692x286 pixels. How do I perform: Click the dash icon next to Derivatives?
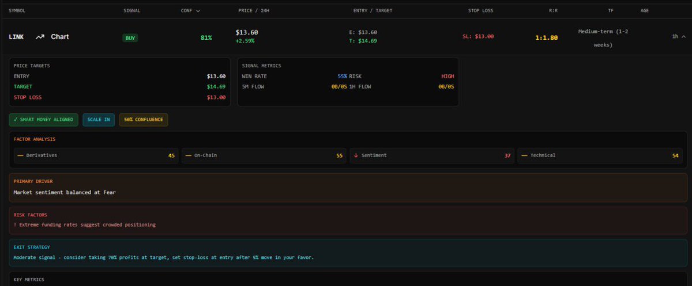(x=20, y=155)
